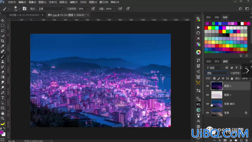Screen dimensions: 252x142
Task: Switch to the 通道 panel tab
Action: click(208, 61)
